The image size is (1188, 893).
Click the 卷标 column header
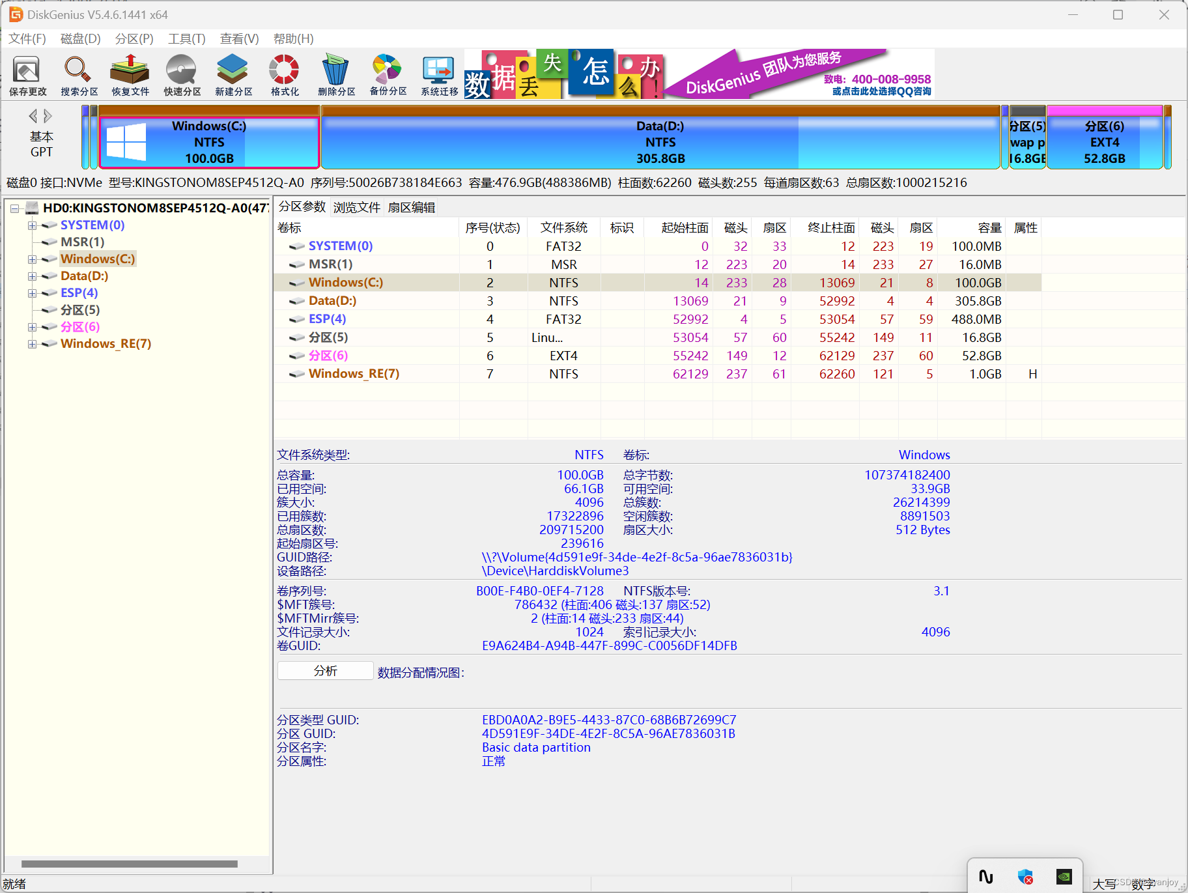click(x=367, y=227)
